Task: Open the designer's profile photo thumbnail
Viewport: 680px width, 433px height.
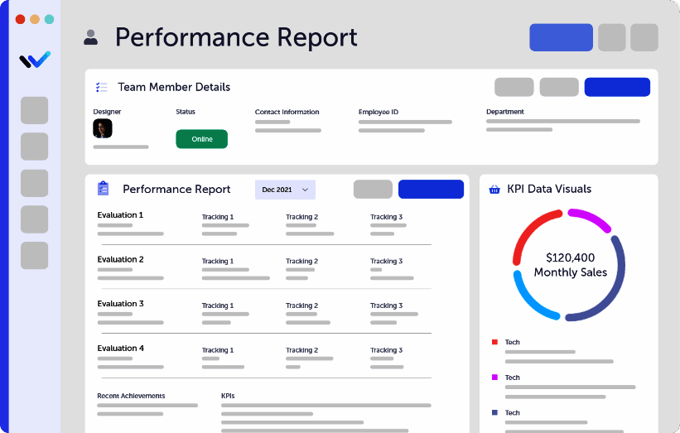Action: (x=103, y=128)
